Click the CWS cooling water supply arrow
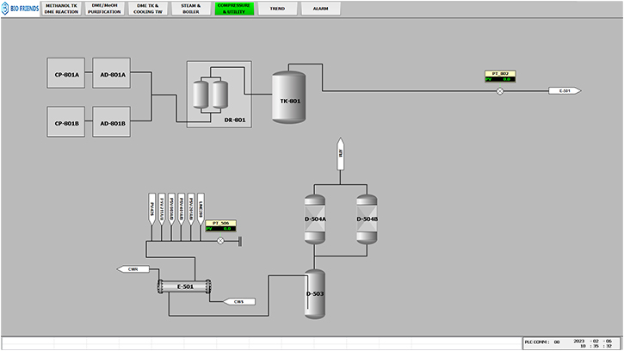The height and width of the screenshot is (351, 624). pyautogui.click(x=238, y=302)
